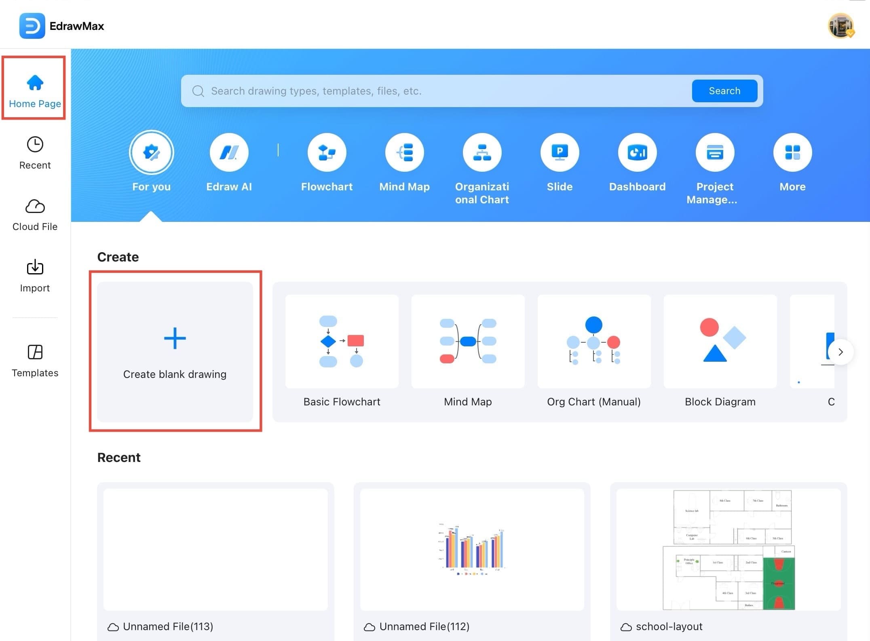Screen dimensions: 870x641
Task: Select the Dashboard category icon
Action: (637, 152)
